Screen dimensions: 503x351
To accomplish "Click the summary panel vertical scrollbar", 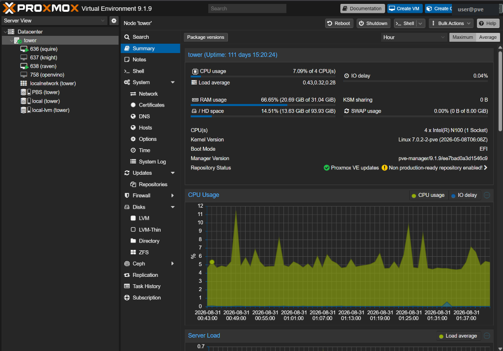I will click(500, 91).
